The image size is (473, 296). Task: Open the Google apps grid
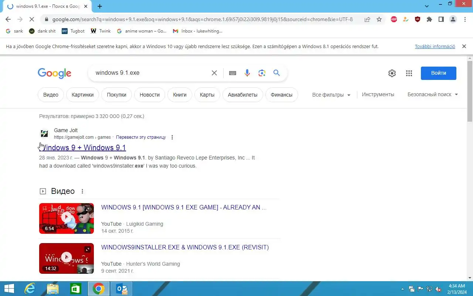point(409,73)
